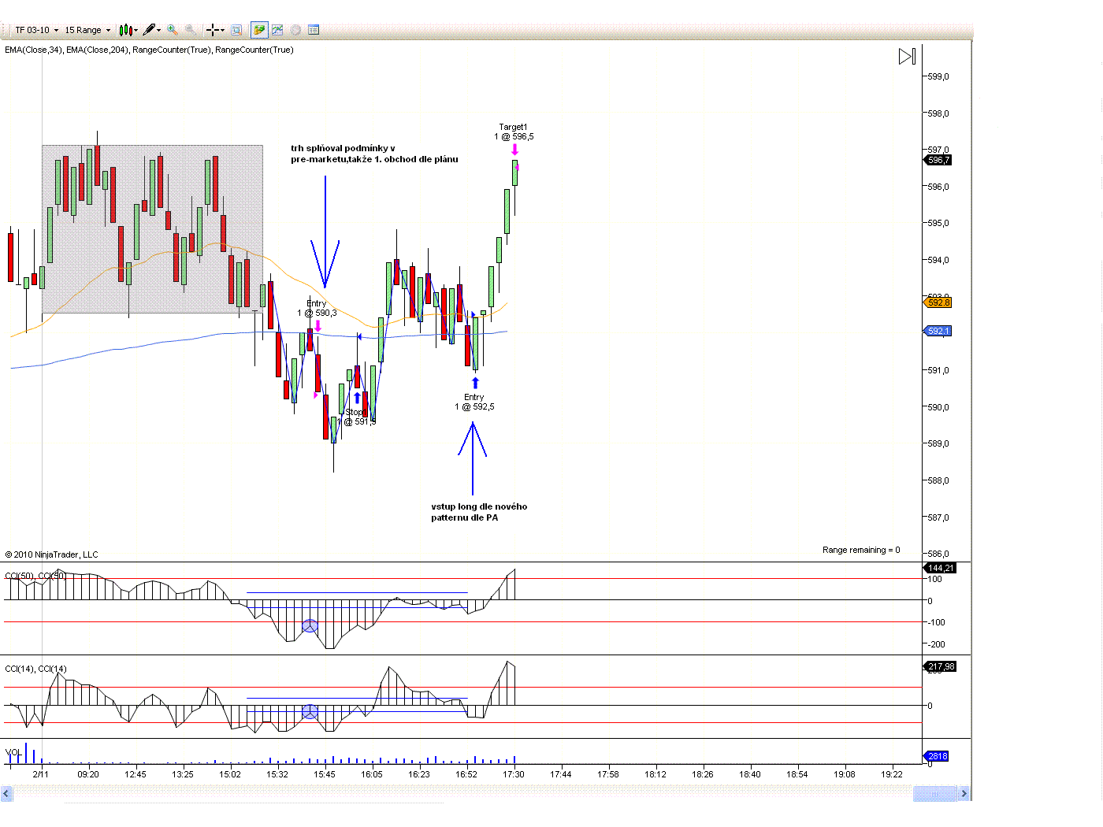Toggle the highlighted chart trader button

pyautogui.click(x=258, y=30)
